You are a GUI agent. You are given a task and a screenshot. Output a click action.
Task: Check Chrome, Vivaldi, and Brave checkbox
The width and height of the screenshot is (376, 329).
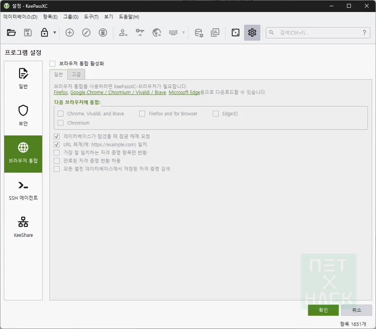pos(60,114)
